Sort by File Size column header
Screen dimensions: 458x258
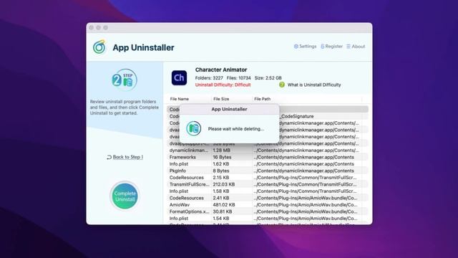point(221,99)
